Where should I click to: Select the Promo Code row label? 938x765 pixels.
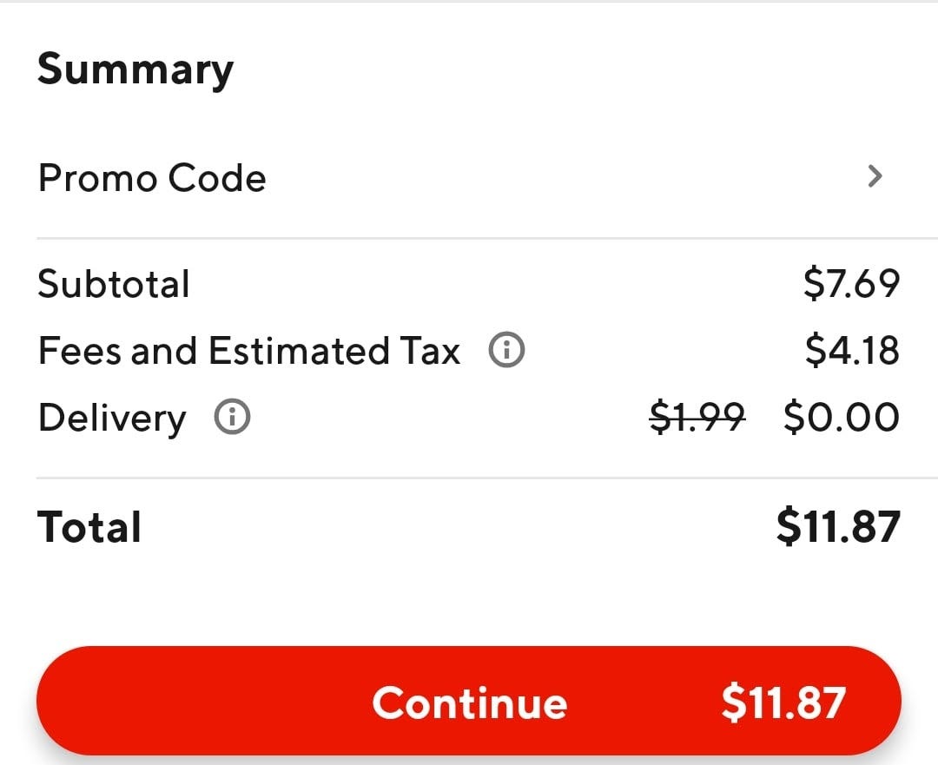tap(152, 178)
